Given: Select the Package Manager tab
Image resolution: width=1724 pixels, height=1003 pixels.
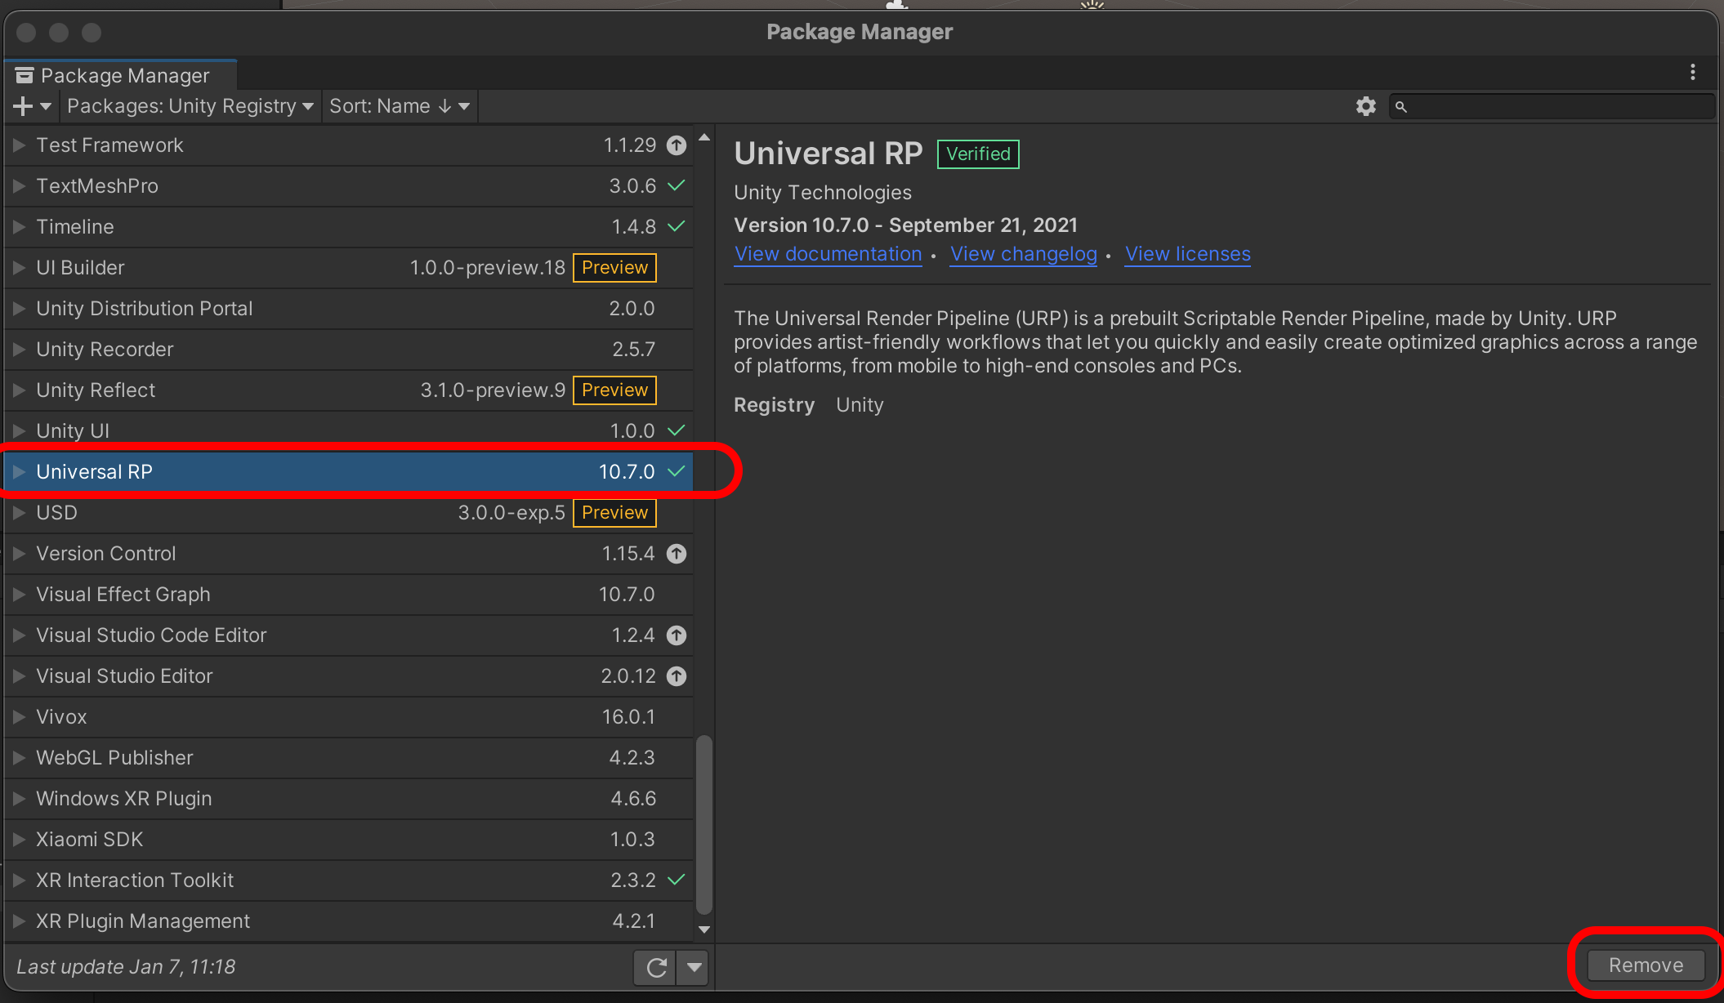Looking at the screenshot, I should 123,75.
